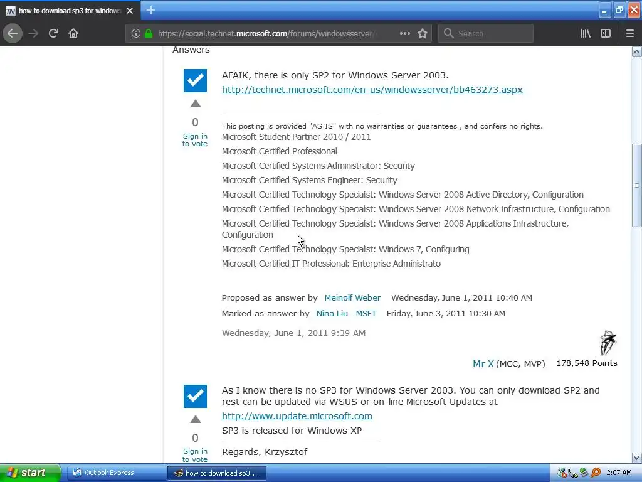This screenshot has width=642, height=482.
Task: Click first system tray network icon
Action: coord(562,473)
